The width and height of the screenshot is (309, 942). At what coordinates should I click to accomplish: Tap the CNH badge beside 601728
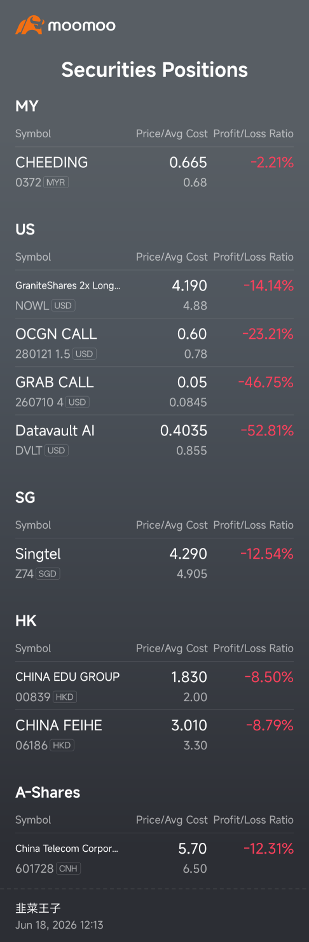pyautogui.click(x=68, y=869)
